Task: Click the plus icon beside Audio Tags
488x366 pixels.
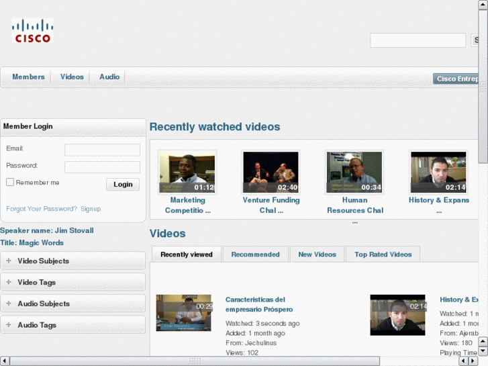Action: click(x=9, y=325)
